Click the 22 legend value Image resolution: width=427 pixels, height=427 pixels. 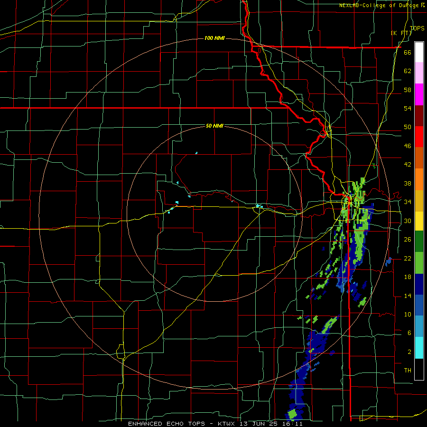(x=408, y=258)
